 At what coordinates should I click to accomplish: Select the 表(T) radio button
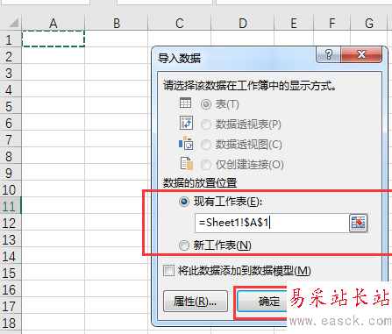[x=206, y=104]
